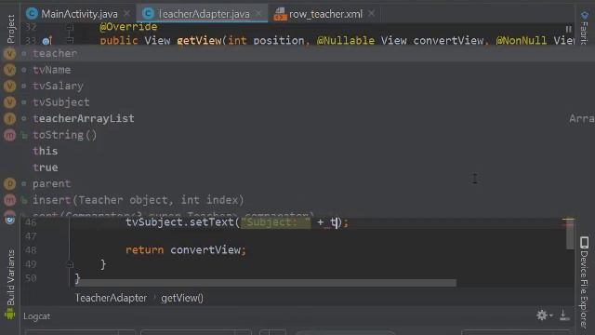
Task: Click the editor vertical scrollbar
Action: point(570,234)
